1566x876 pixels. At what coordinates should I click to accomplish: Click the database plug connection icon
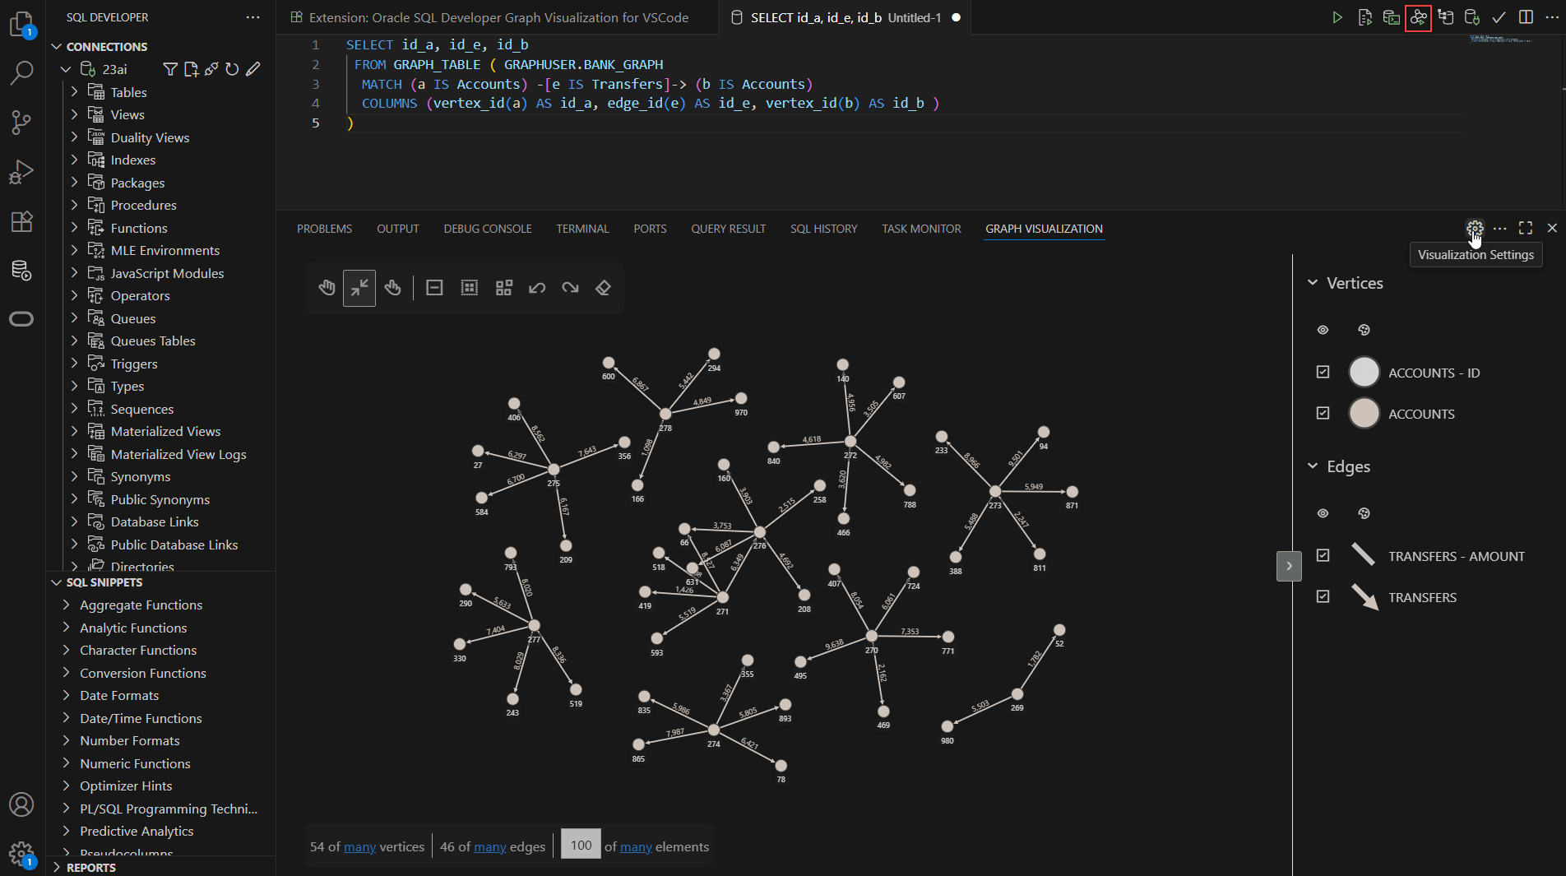coord(1472,17)
